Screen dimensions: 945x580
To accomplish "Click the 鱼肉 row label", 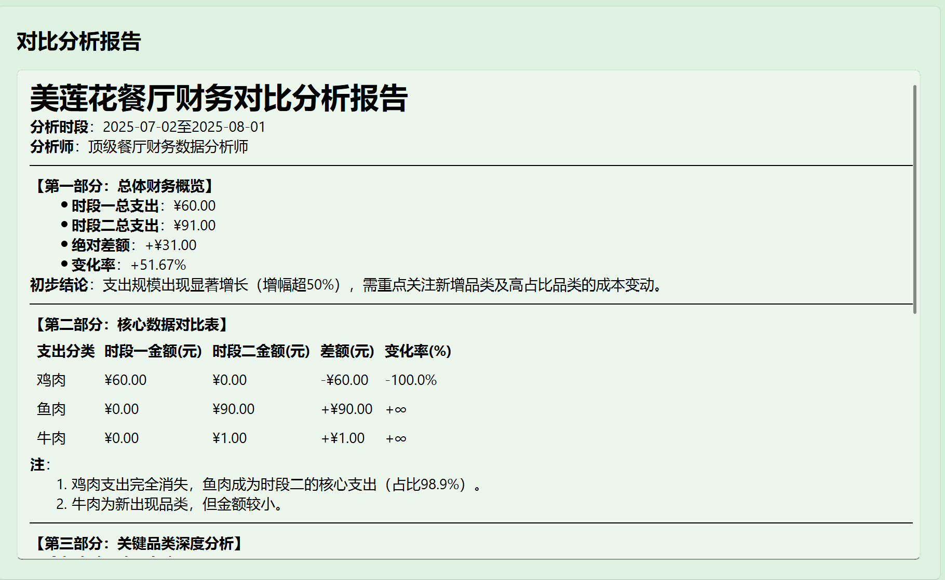I will click(x=51, y=409).
